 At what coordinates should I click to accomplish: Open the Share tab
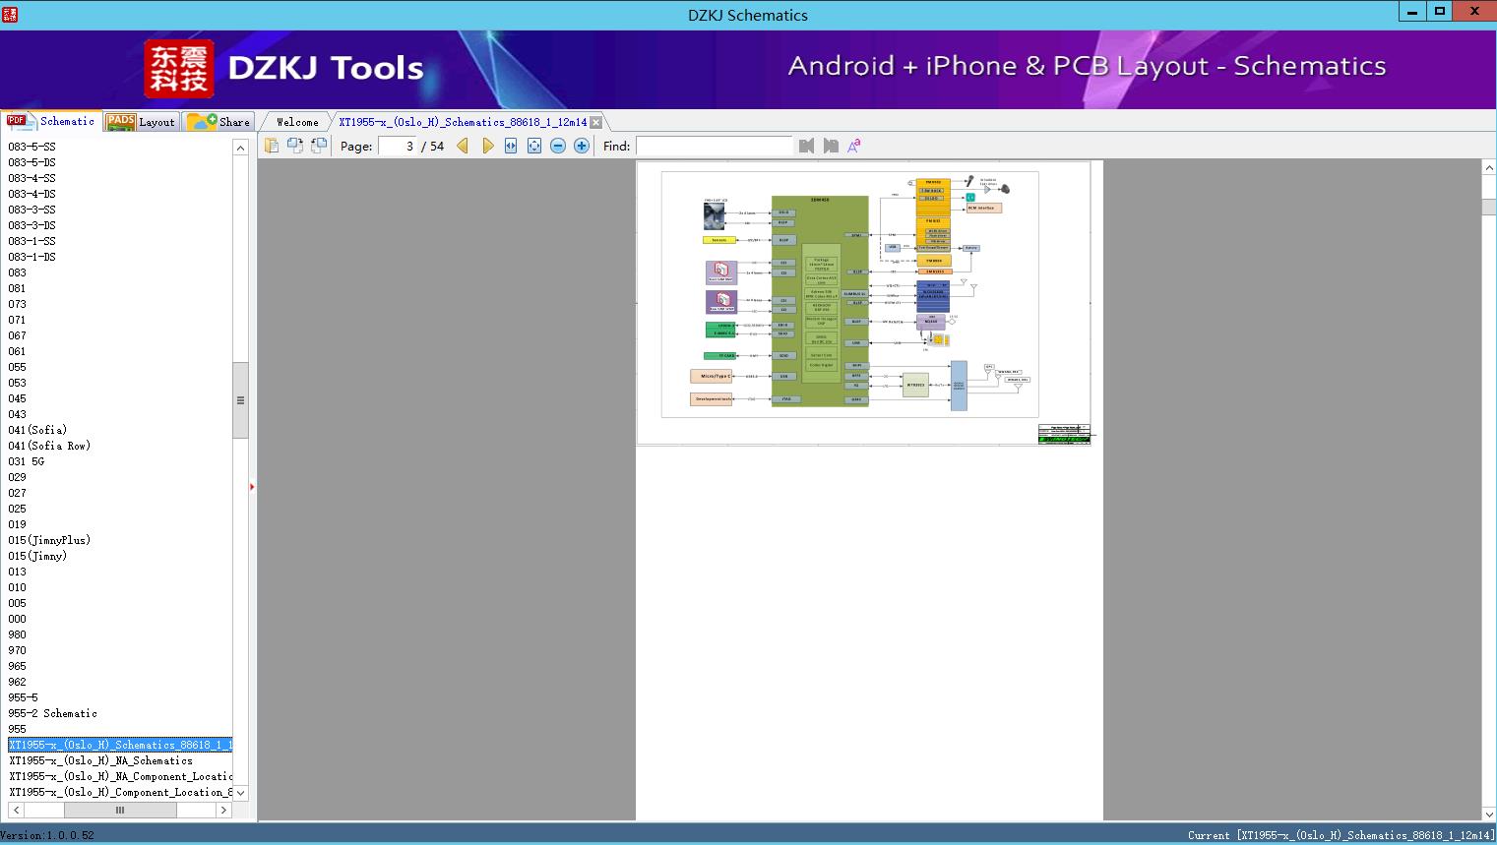[218, 121]
